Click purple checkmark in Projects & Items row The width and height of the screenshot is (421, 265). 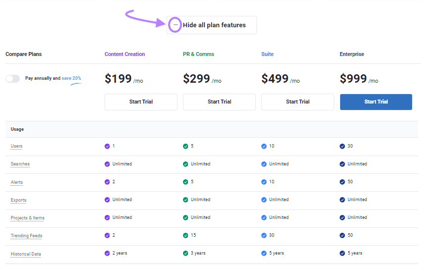(107, 217)
